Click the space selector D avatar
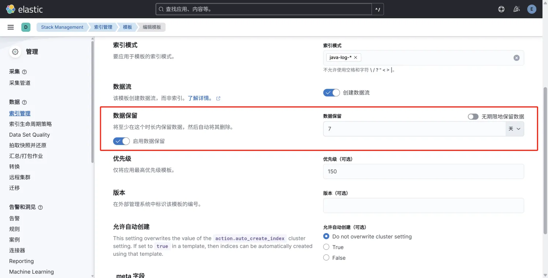 [26, 27]
